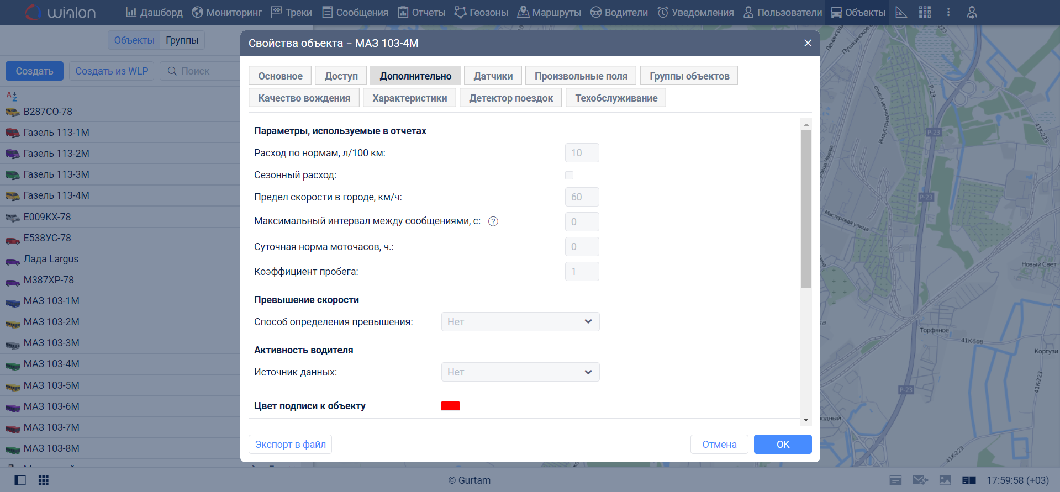Select Лада Largus in the object list
Image resolution: width=1060 pixels, height=492 pixels.
click(51, 259)
